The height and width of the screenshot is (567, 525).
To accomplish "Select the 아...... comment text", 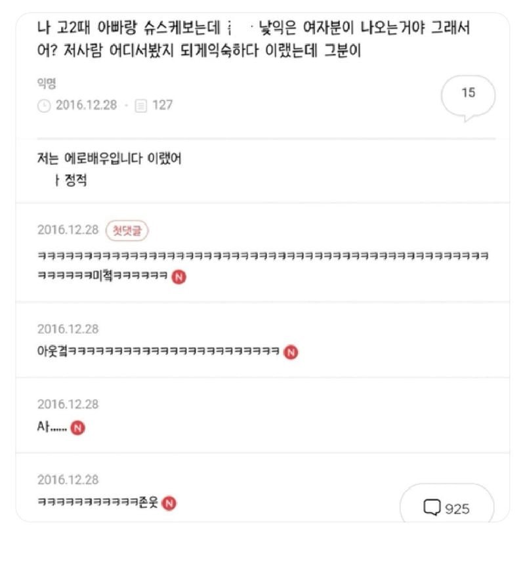I will click(51, 428).
